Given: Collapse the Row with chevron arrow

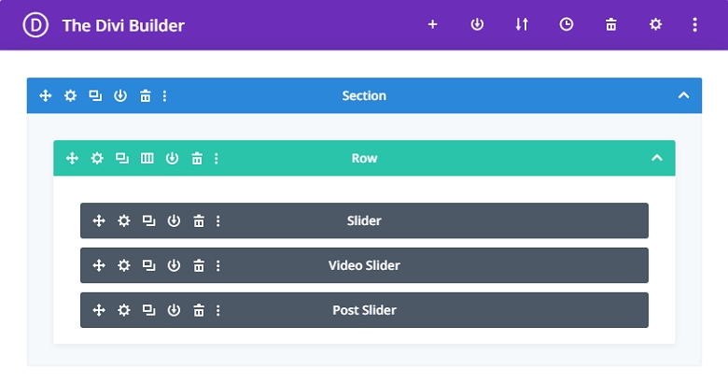Looking at the screenshot, I should [657, 158].
